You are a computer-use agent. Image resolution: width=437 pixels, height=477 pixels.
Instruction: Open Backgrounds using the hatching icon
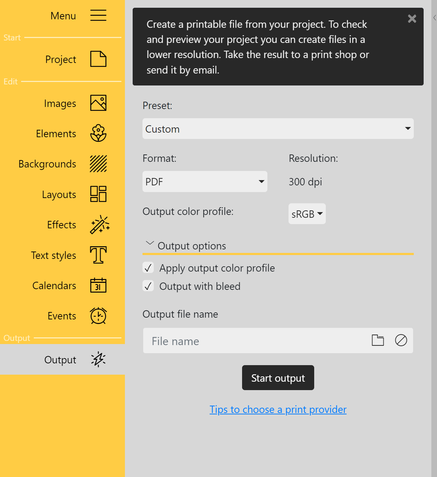coord(98,164)
